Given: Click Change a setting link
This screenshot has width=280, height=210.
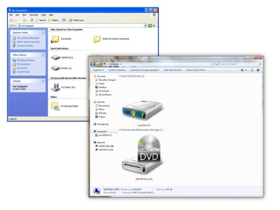Looking at the screenshot, I should tap(25, 46).
